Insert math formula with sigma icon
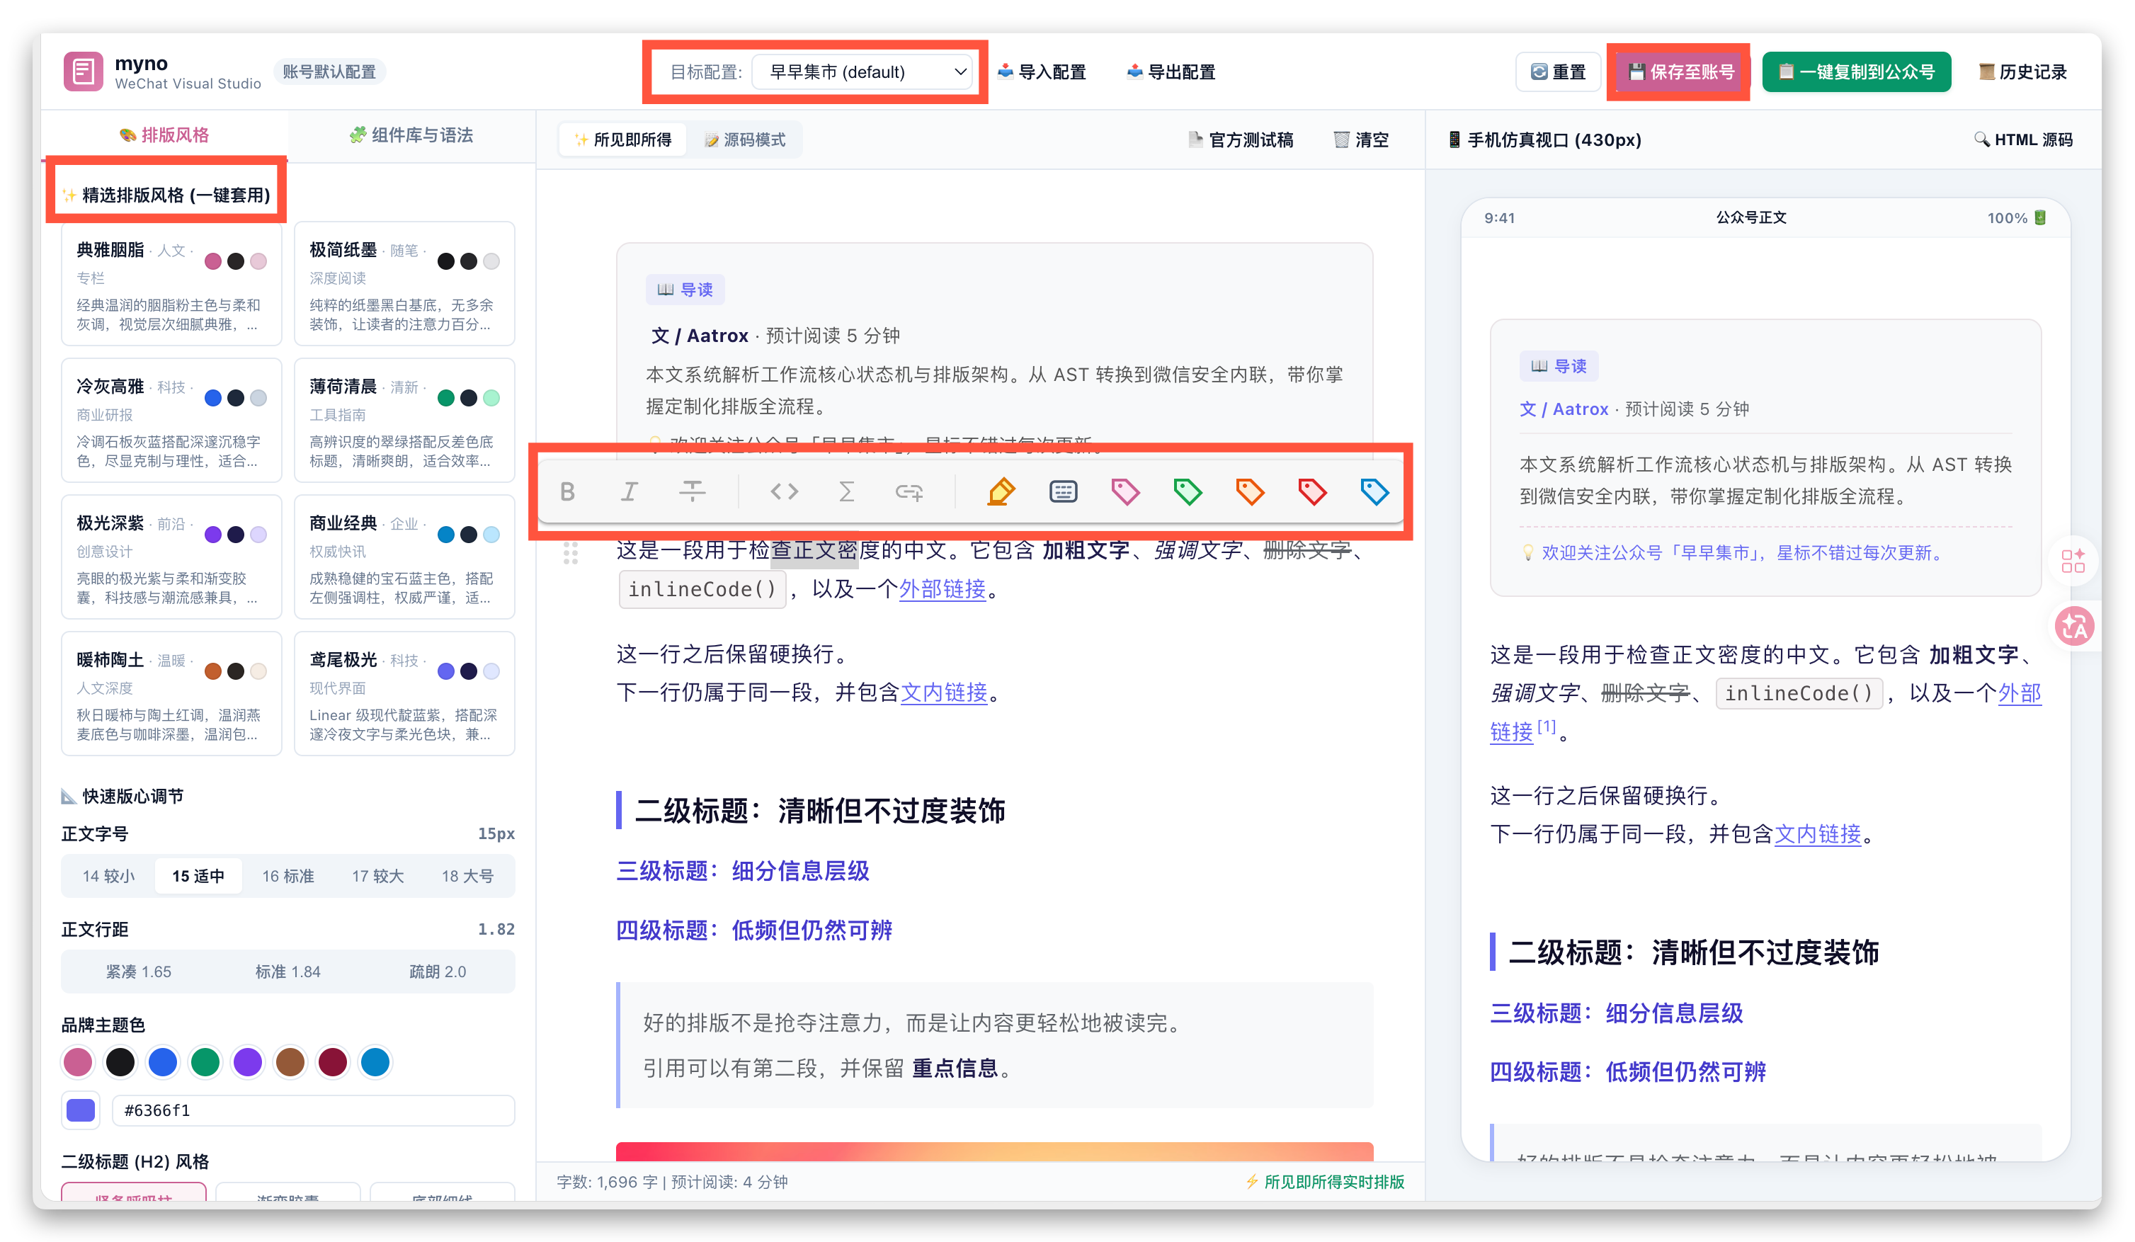Image resolution: width=2135 pixels, height=1242 pixels. click(x=846, y=491)
